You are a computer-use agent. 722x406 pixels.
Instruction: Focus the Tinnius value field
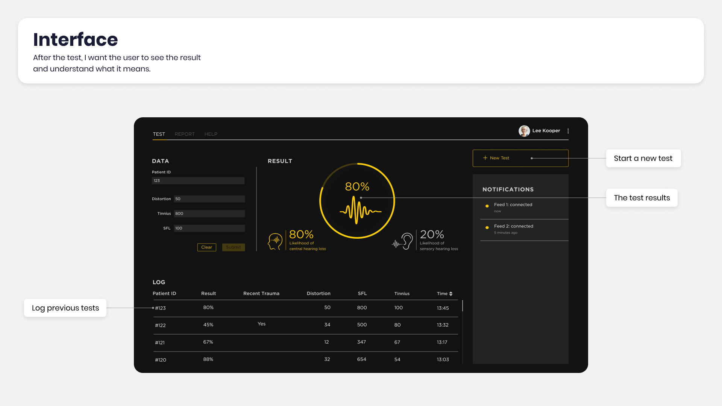[x=209, y=214]
